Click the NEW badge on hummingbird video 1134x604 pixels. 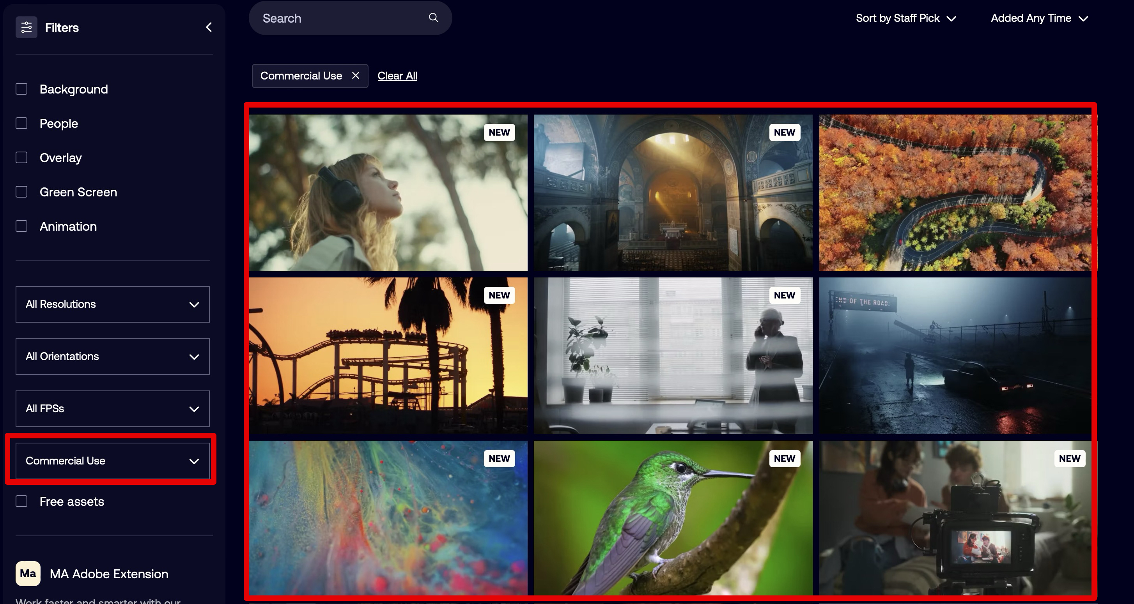[x=784, y=458]
